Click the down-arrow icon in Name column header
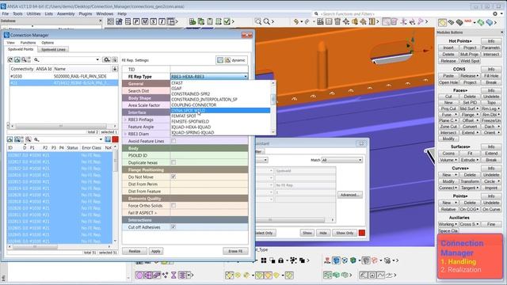Viewport: 507px width, 285px height. [114, 69]
